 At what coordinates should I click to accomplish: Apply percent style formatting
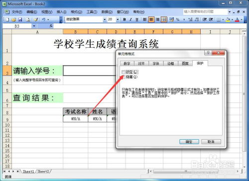coord(178,19)
